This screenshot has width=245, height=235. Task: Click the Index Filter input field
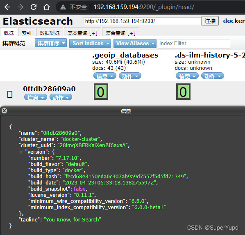pyautogui.click(x=194, y=44)
